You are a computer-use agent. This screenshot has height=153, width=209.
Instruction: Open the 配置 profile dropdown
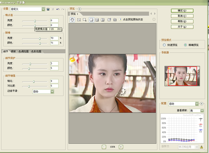point(197,104)
